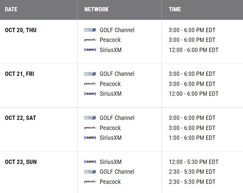
Task: Open the GOLF Channel link for Saturday
Action: 117,118
